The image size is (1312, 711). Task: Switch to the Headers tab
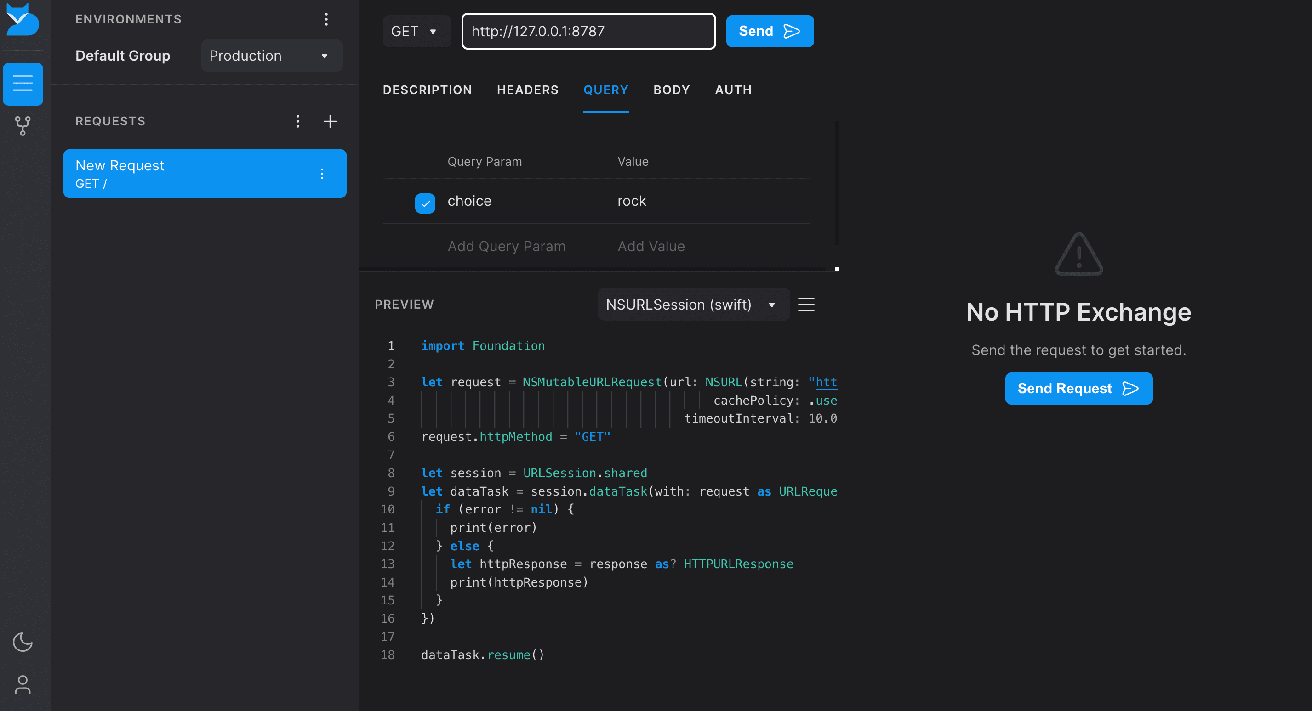point(528,90)
